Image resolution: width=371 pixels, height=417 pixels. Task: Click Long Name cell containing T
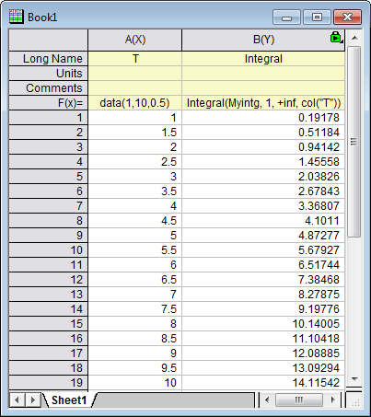pos(135,59)
